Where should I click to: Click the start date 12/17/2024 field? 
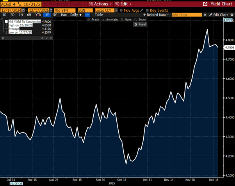tap(11, 10)
